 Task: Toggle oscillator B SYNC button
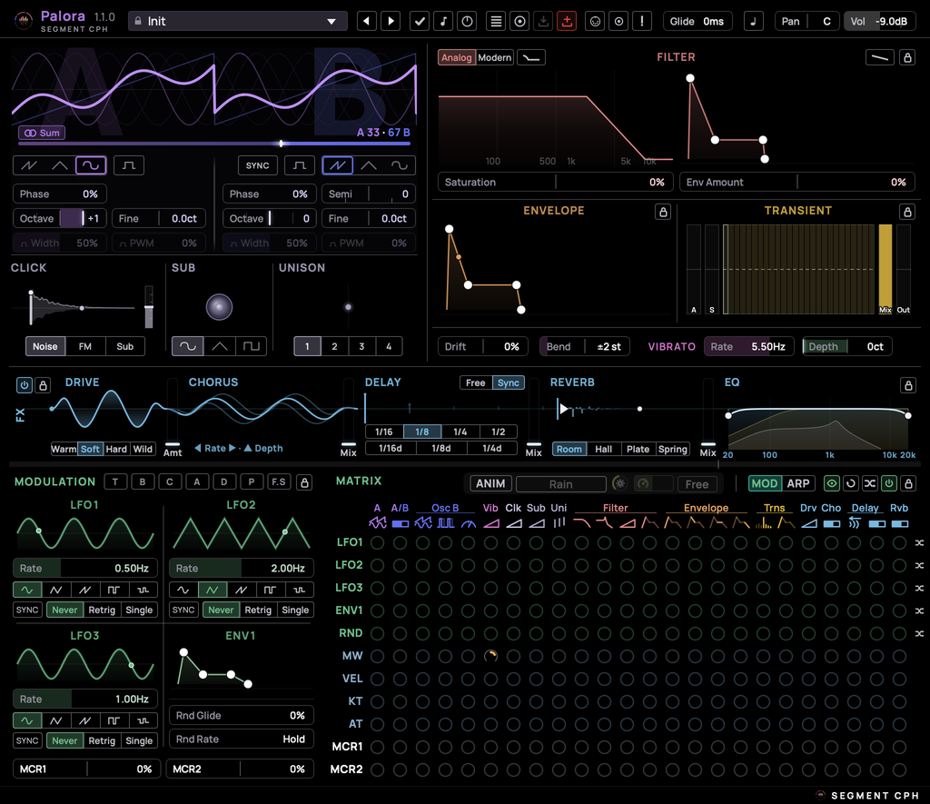[257, 165]
